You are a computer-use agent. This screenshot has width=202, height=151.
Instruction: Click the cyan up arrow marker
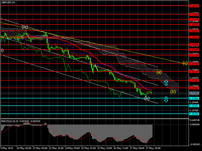[166, 82]
